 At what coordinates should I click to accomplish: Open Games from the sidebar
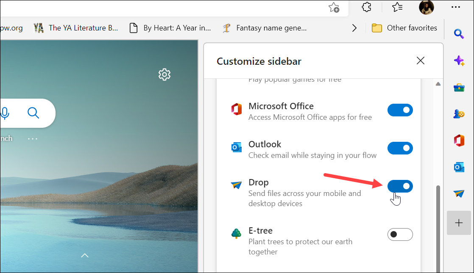[459, 113]
